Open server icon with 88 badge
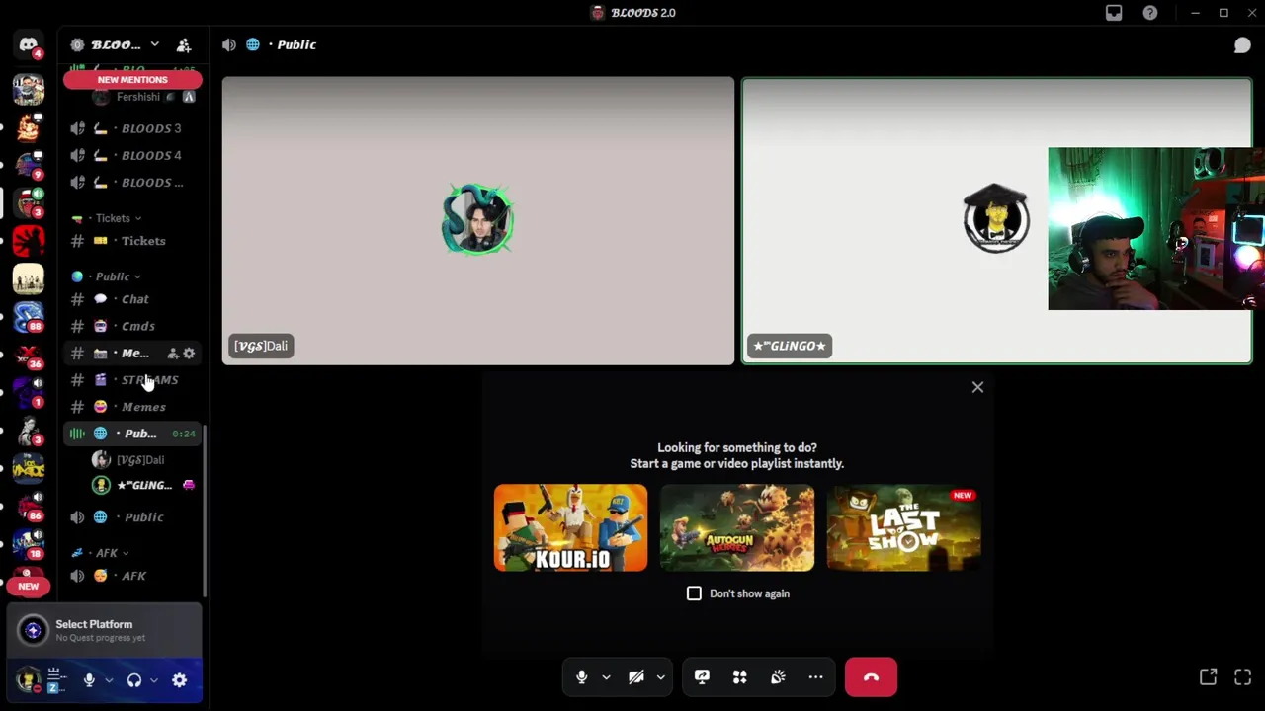The height and width of the screenshot is (711, 1265). tap(28, 317)
